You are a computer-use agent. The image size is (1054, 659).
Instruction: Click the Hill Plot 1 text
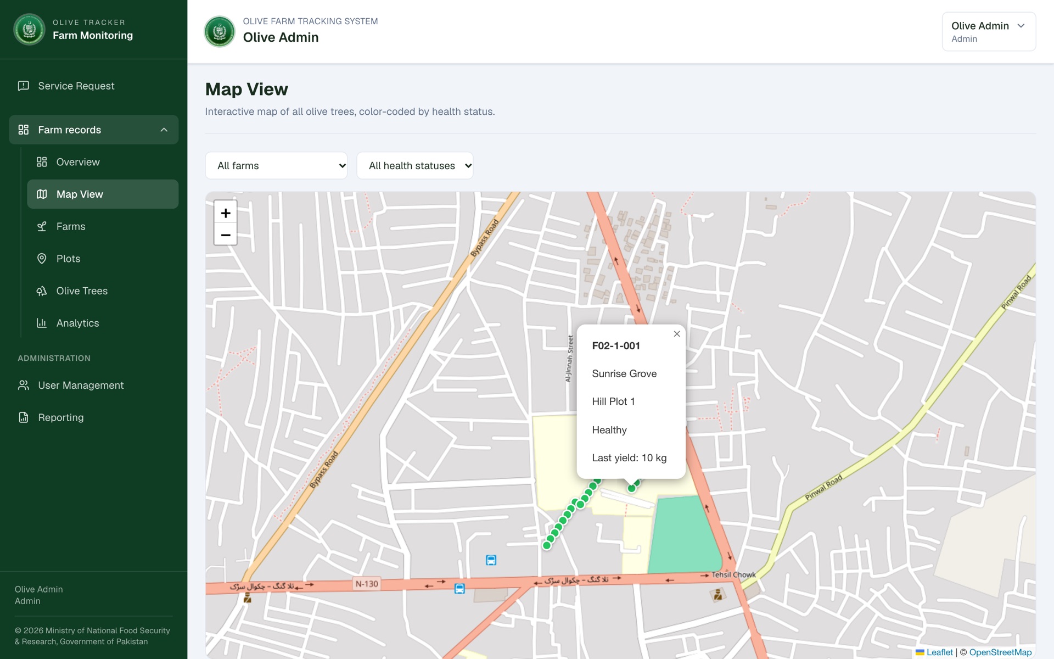[x=613, y=402]
